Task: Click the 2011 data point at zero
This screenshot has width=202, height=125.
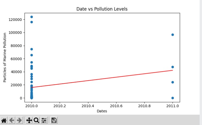Action: pos(173,98)
